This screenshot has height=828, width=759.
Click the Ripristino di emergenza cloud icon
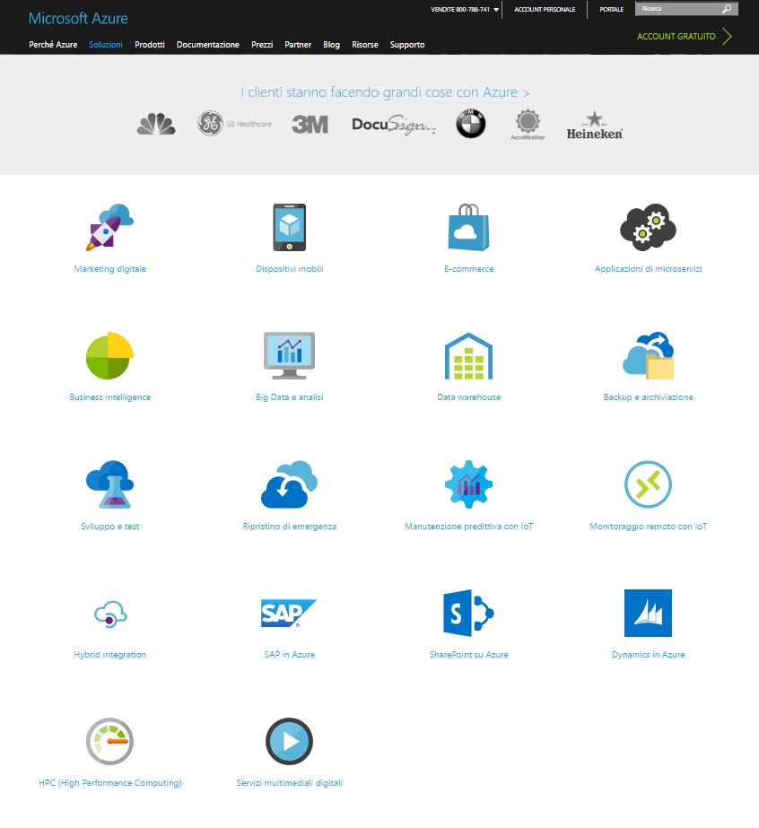pos(290,484)
